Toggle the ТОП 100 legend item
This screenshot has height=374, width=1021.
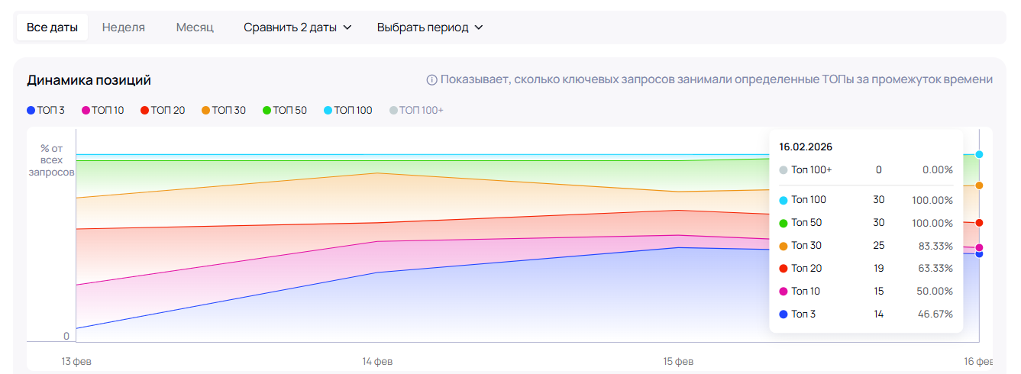click(x=348, y=110)
